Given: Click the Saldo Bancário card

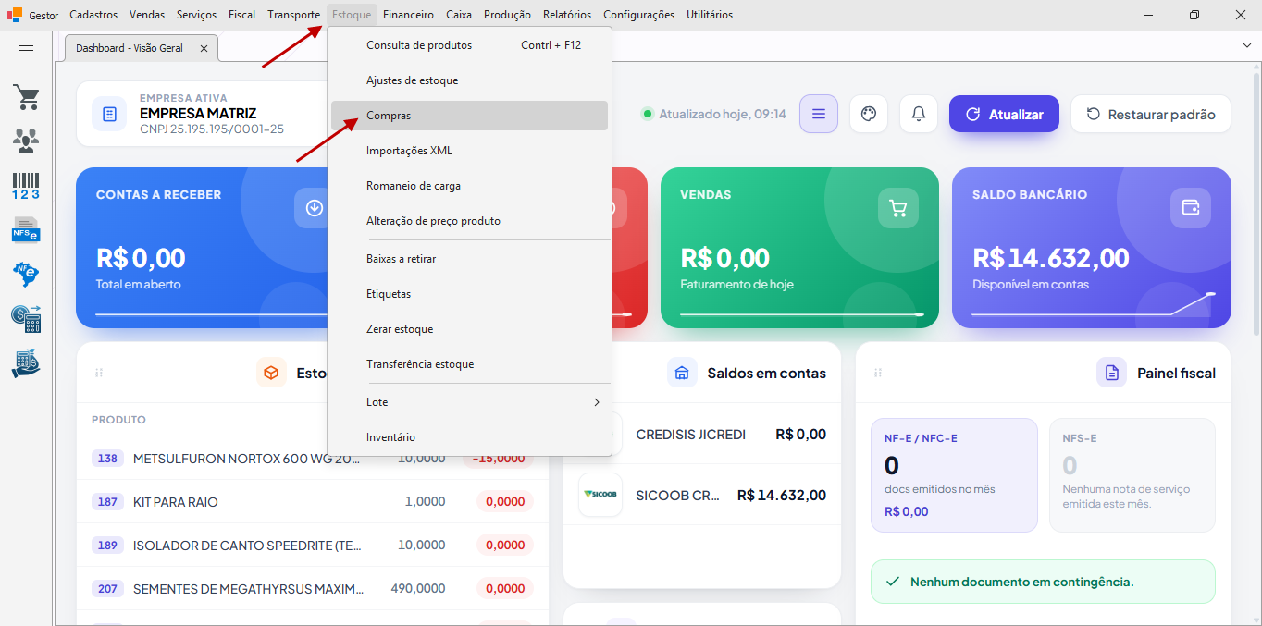Looking at the screenshot, I should click(x=1092, y=248).
